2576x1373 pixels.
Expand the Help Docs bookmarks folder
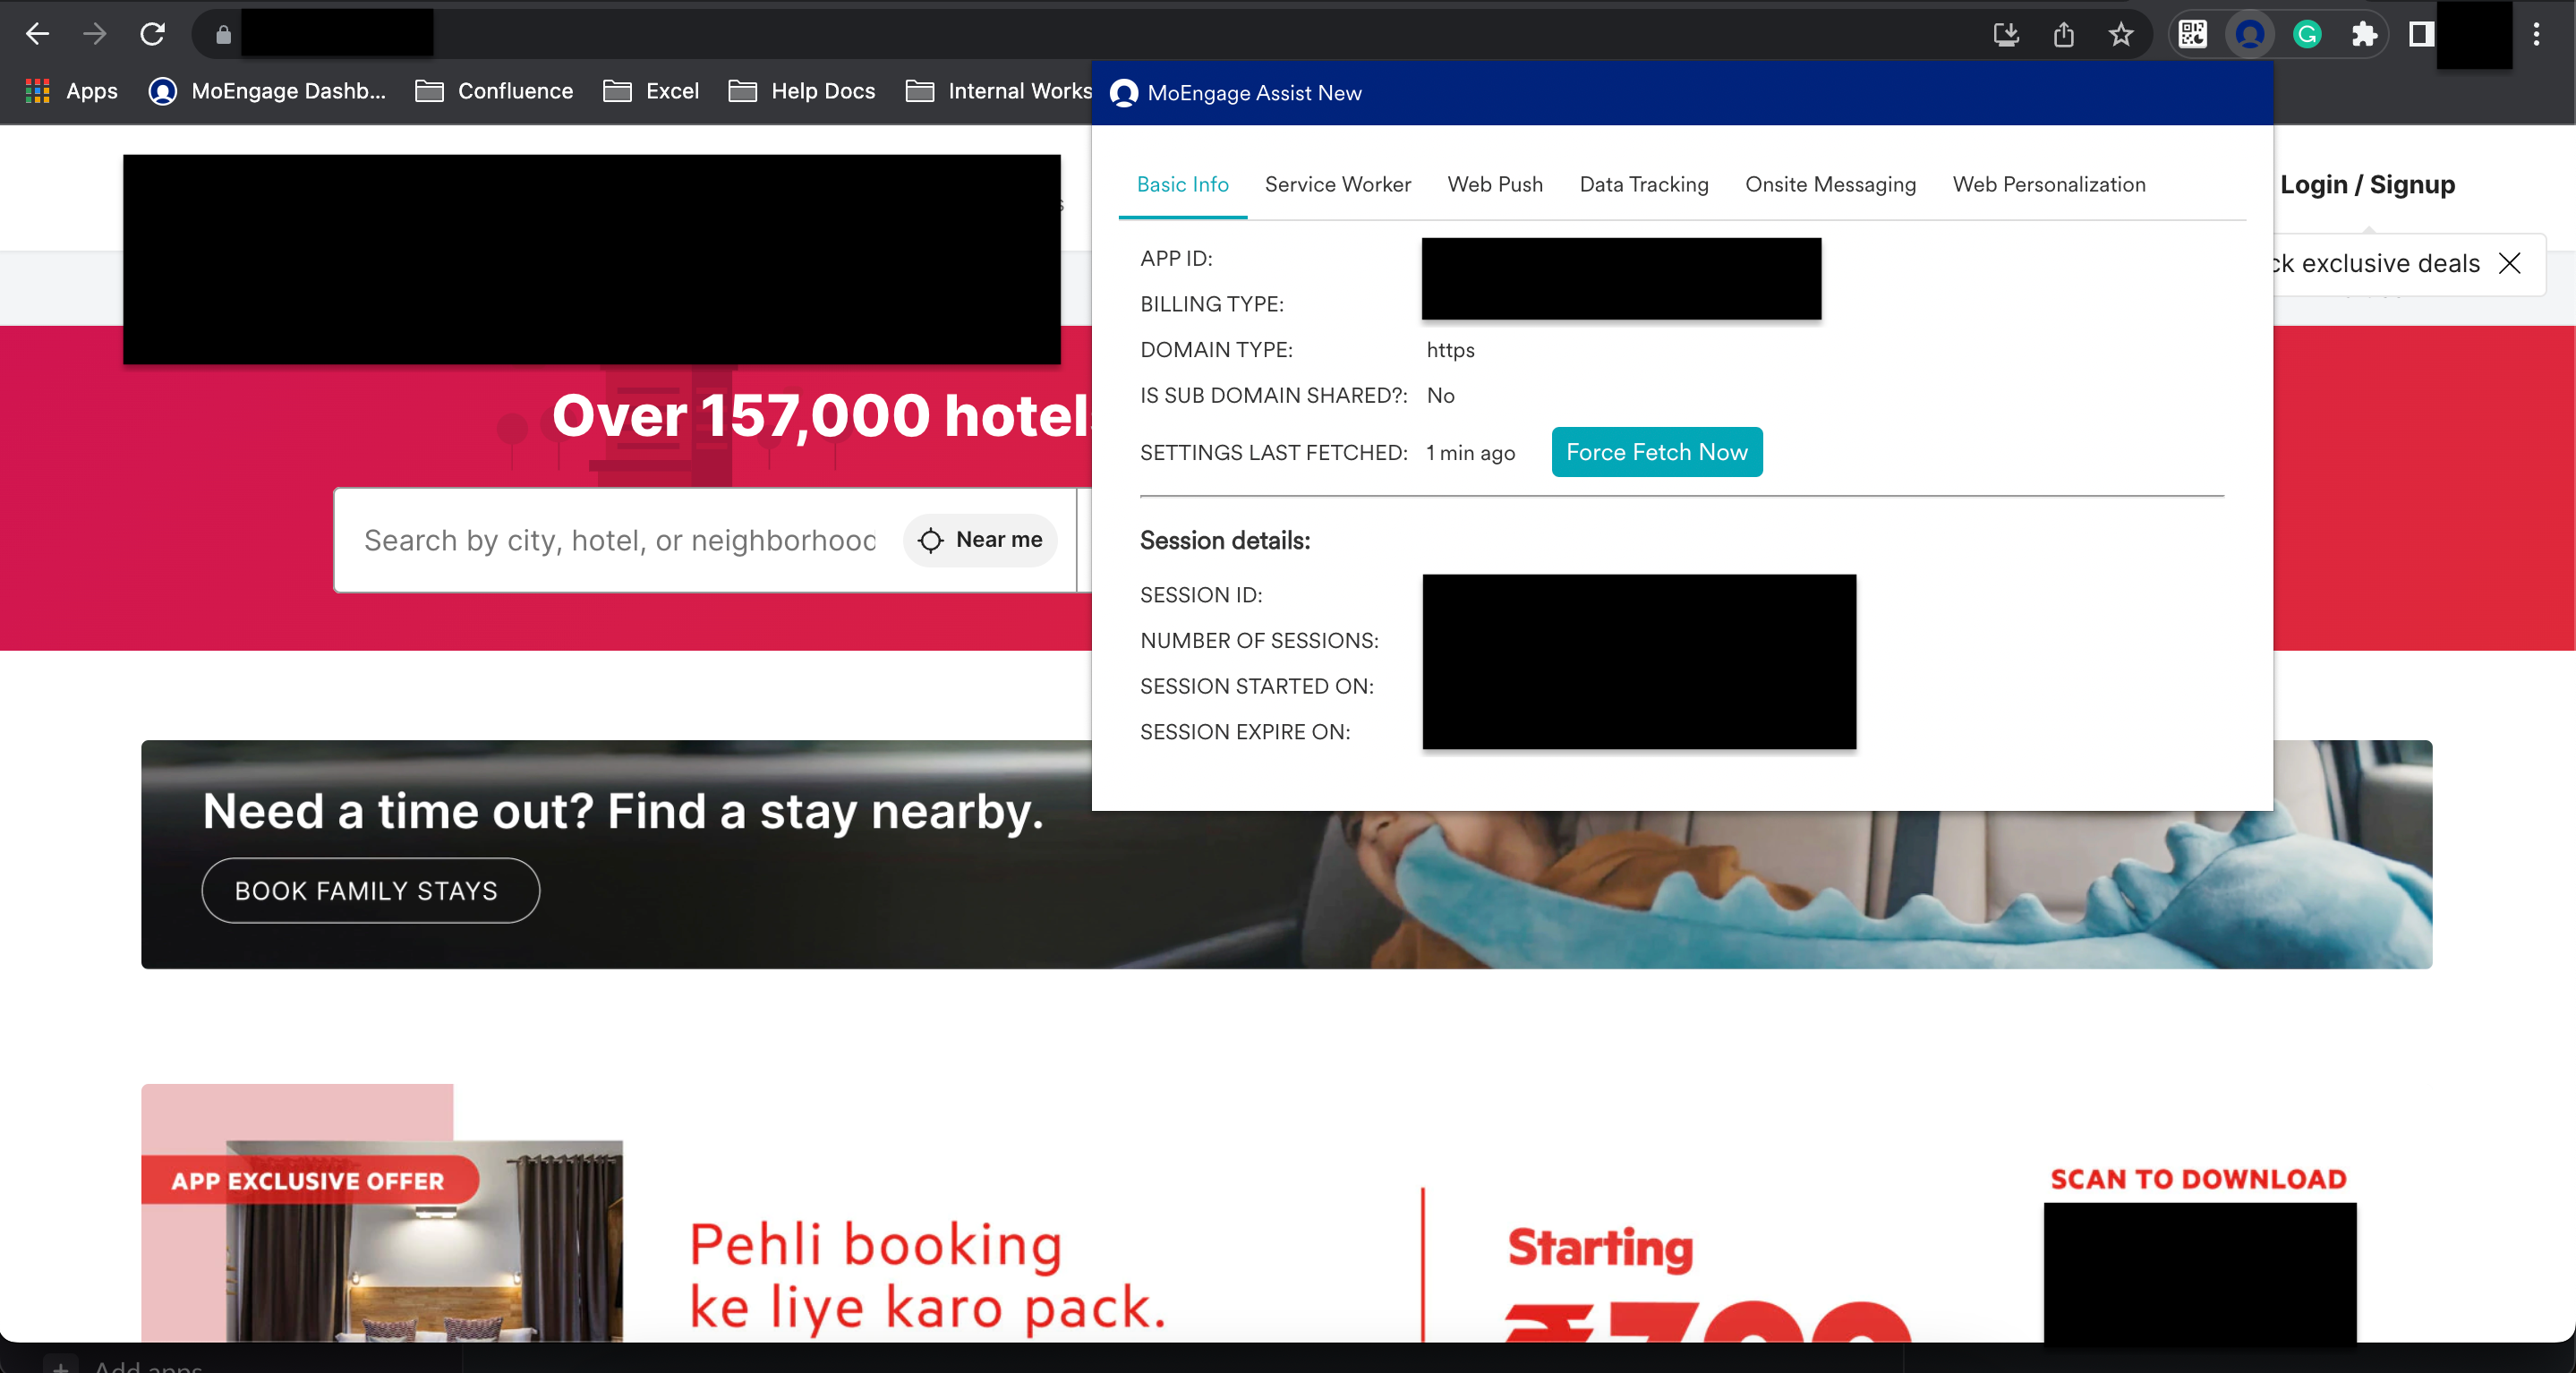(802, 91)
